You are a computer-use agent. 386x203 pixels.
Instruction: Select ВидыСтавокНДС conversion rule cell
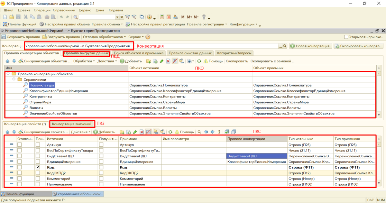257,156
